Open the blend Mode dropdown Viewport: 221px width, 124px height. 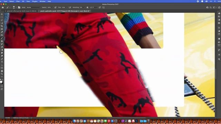click(33, 8)
